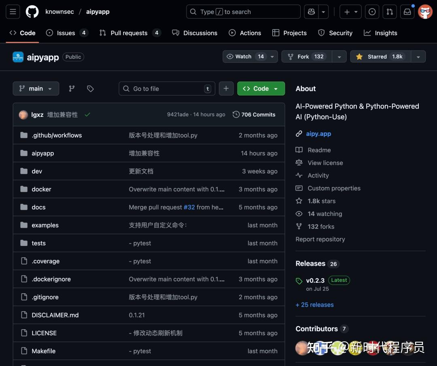Open the 9421ade commit hash

click(178, 114)
